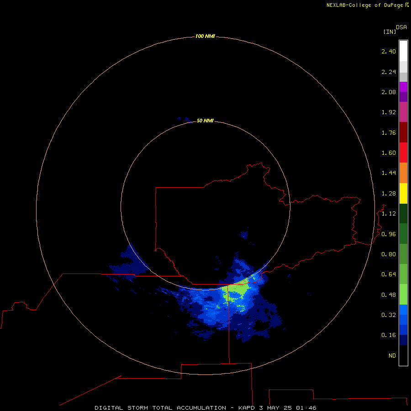Pick the yellow legend swatch
Screen dimensions: 411x411
point(403,194)
